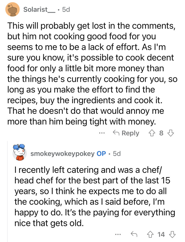Viewport: 185px width, 242px height.
Task: Open Solarist__'s profile avatar
Action: point(12,9)
